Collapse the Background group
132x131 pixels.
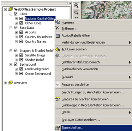pos(11,65)
